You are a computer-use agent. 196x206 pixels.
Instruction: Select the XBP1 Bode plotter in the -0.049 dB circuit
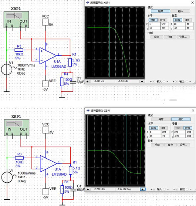16,20
